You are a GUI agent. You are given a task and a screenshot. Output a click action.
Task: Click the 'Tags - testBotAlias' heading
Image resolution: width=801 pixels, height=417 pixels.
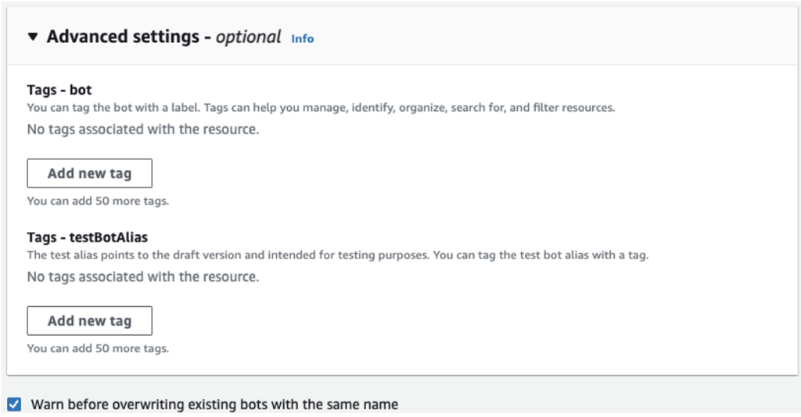coord(87,238)
